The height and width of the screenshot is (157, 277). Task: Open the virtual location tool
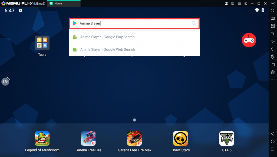(273, 57)
